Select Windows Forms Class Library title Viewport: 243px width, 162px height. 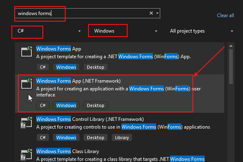(x=68, y=151)
